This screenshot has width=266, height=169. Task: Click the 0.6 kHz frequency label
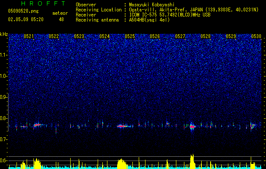point(4,161)
